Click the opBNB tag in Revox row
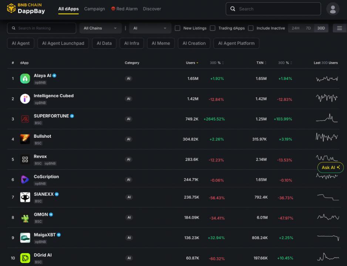 [x=50, y=164]
